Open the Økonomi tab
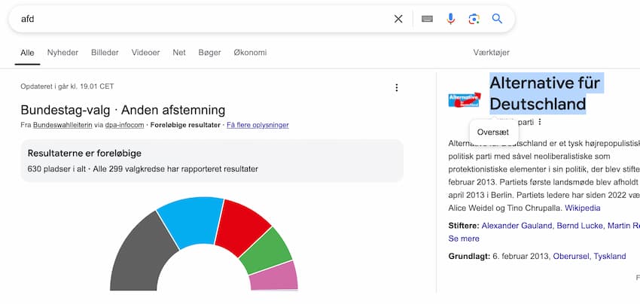The width and height of the screenshot is (640, 304). click(250, 53)
